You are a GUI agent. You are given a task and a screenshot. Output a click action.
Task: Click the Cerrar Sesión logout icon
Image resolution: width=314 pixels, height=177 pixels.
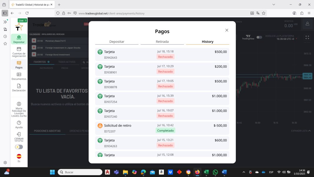[x=19, y=134]
